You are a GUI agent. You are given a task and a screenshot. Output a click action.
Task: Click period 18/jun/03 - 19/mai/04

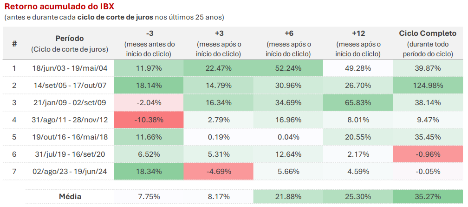[x=70, y=68]
